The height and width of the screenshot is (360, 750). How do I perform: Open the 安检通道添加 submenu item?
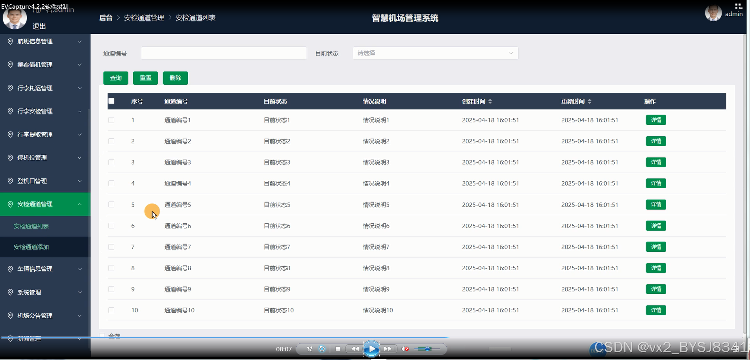point(31,247)
